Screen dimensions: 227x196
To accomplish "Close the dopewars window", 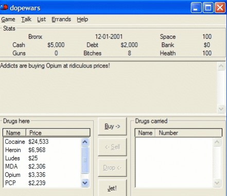I will click(x=220, y=8).
